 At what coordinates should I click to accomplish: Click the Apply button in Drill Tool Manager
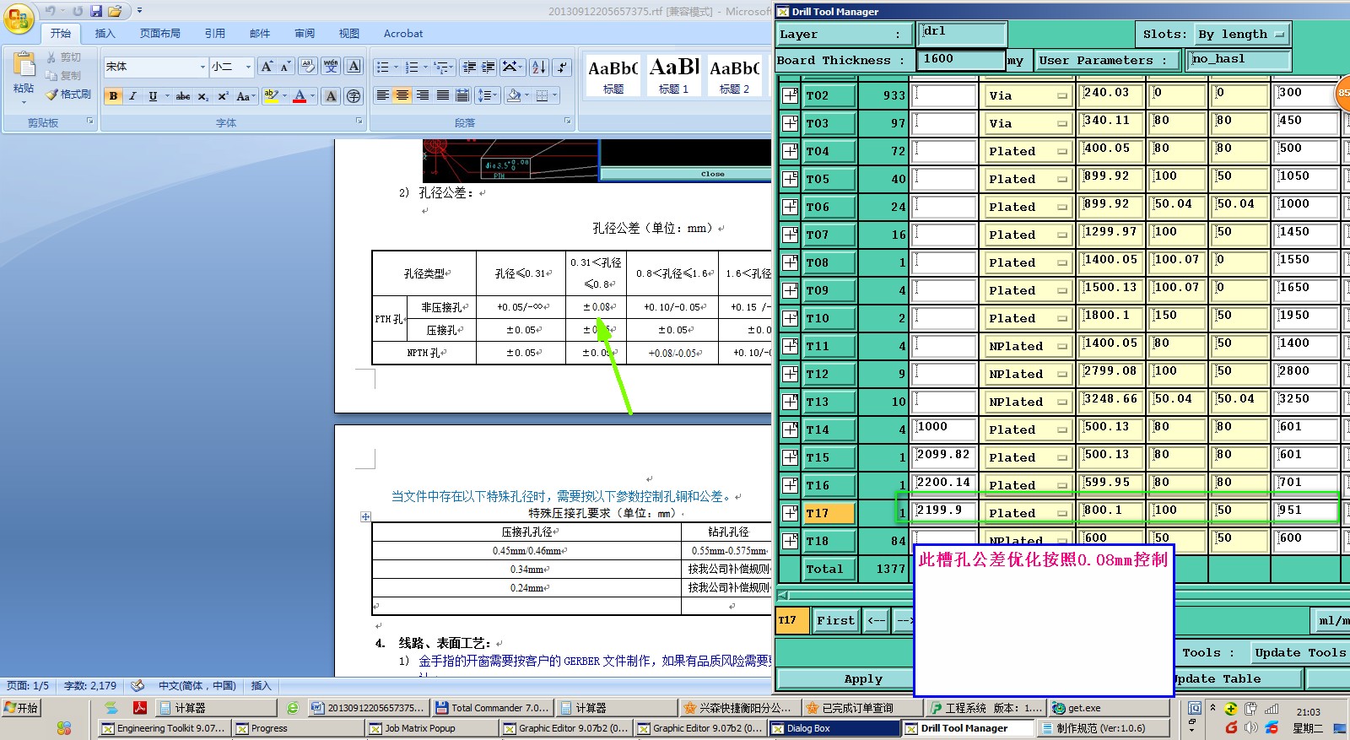click(x=845, y=678)
